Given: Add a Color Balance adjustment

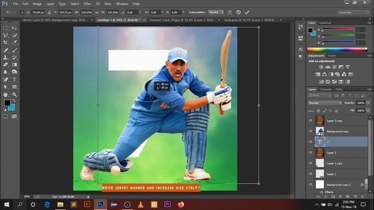Looking at the screenshot, I should coord(324,74).
